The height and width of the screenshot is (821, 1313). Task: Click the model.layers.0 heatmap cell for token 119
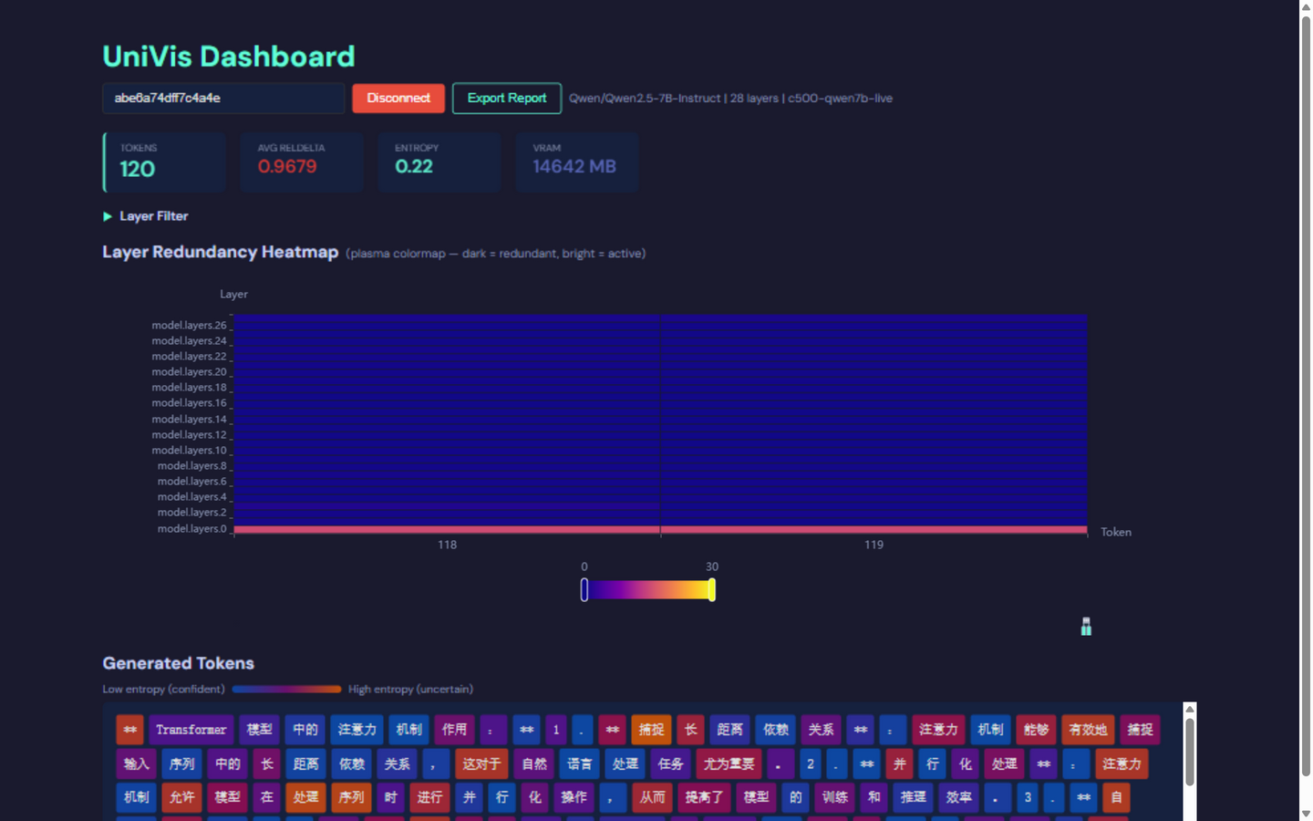coord(874,529)
